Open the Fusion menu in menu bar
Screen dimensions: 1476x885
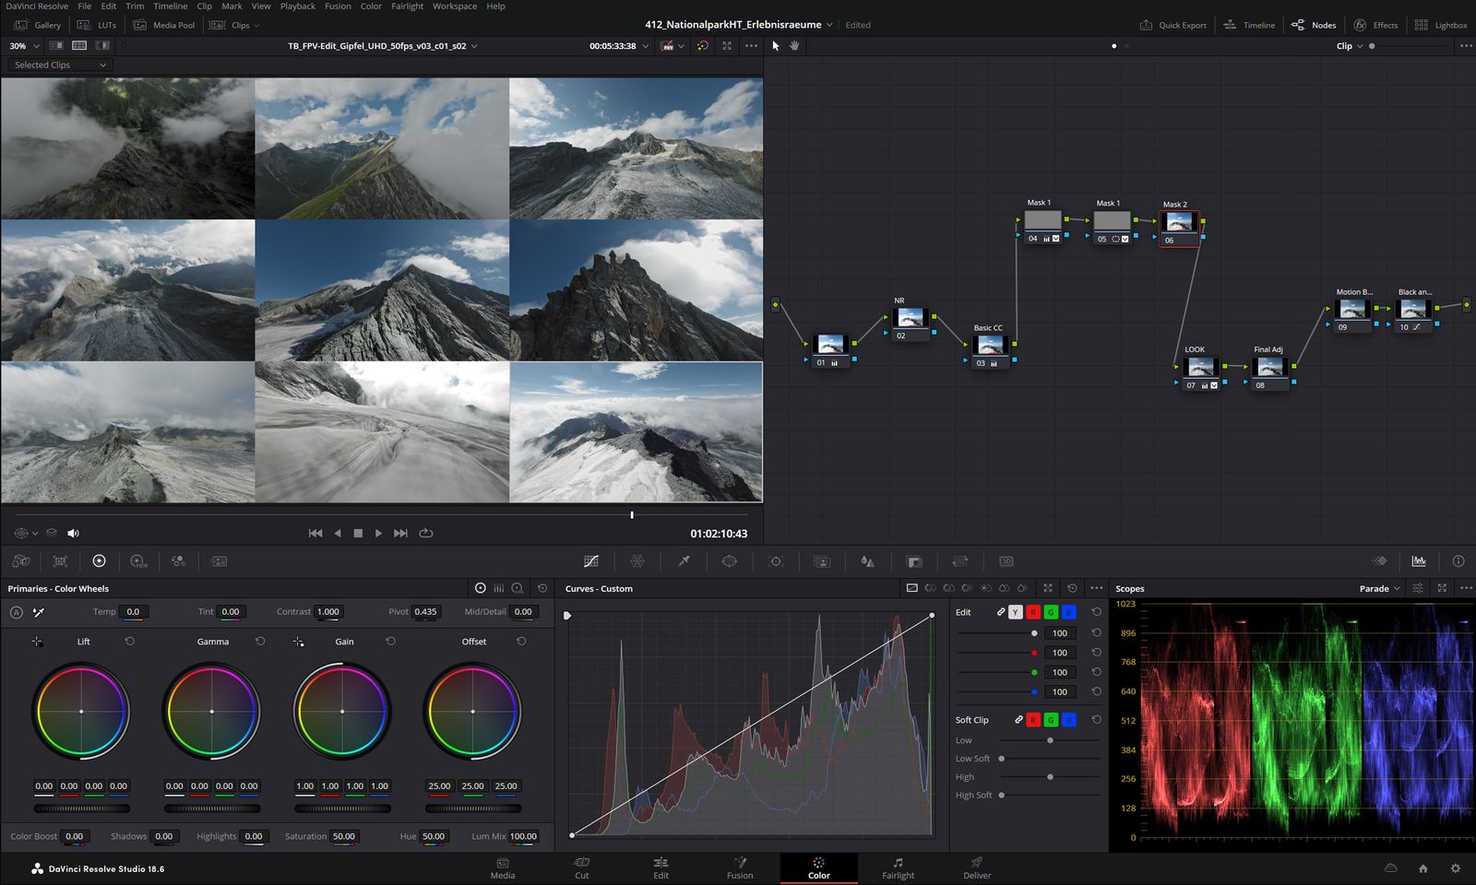(x=338, y=6)
